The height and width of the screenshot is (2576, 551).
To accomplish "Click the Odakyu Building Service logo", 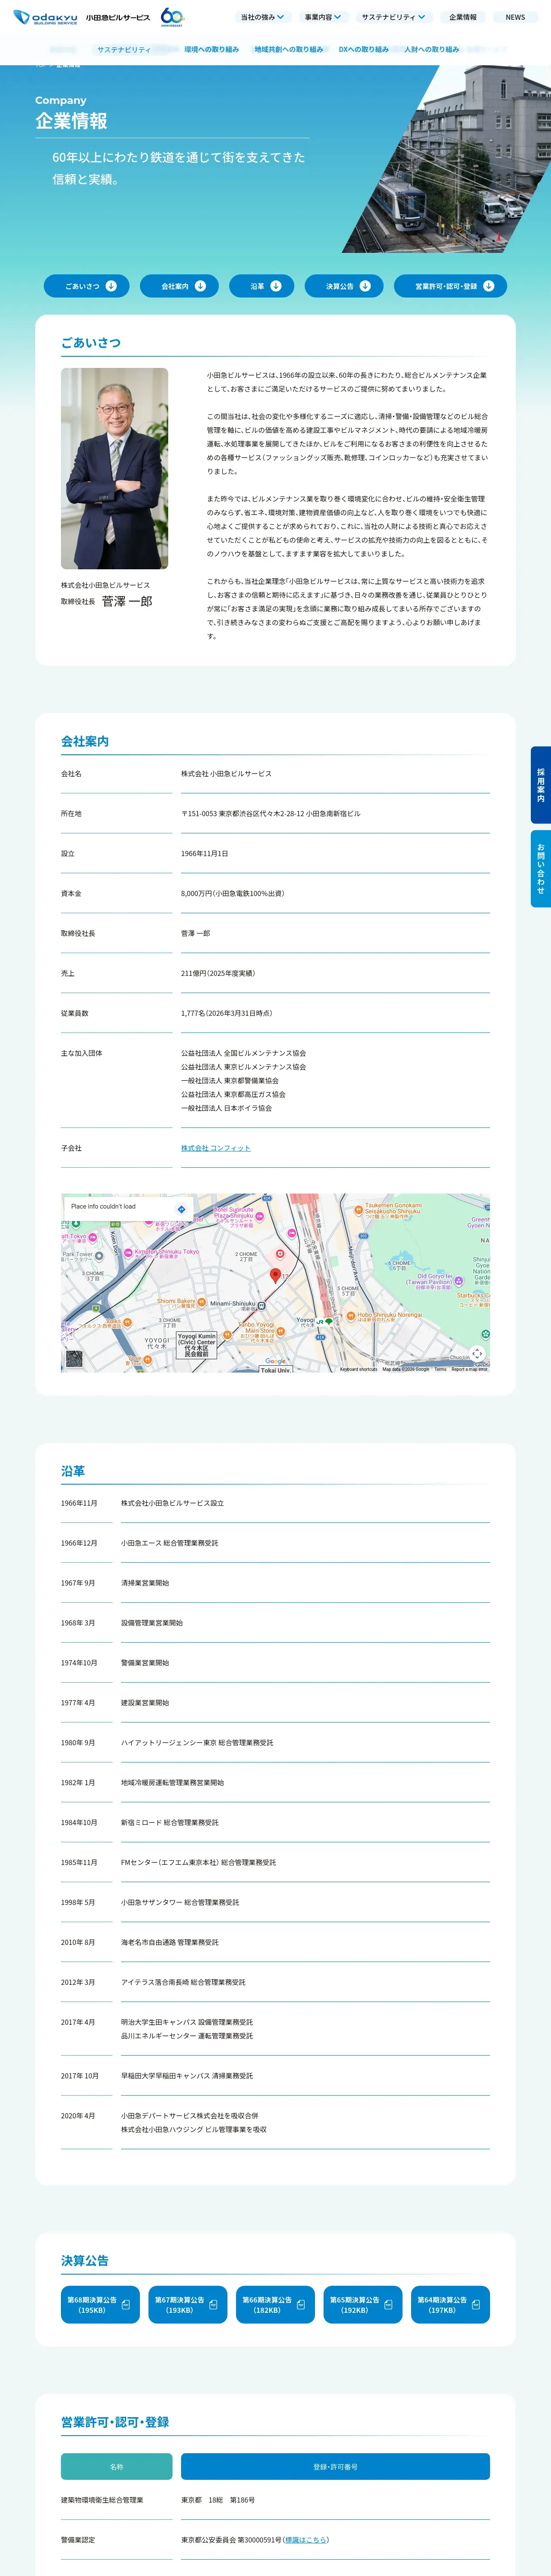I will (x=82, y=17).
